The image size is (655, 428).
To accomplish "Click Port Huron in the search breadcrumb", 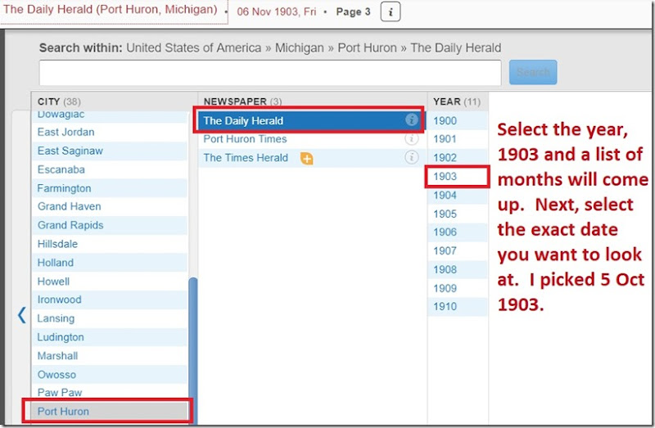I will [367, 48].
